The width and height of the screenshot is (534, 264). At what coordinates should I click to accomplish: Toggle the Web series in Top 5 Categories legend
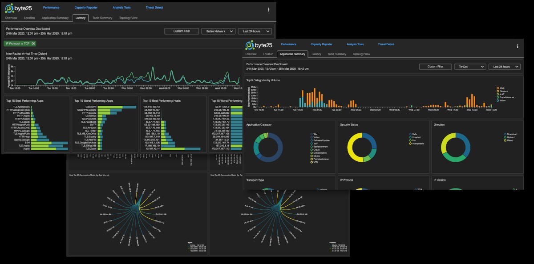498,88
